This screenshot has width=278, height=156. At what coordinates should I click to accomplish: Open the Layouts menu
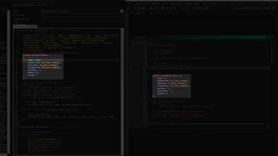click(188, 3)
